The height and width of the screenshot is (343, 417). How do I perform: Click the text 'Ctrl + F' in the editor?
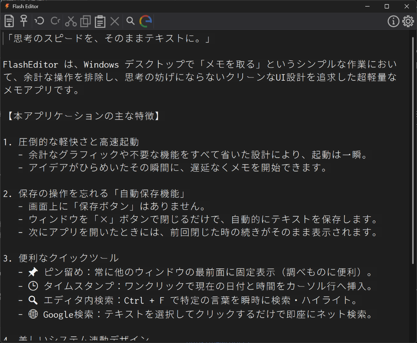point(144,300)
